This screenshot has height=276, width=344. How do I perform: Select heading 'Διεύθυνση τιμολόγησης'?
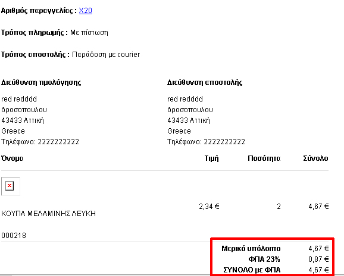[41, 83]
